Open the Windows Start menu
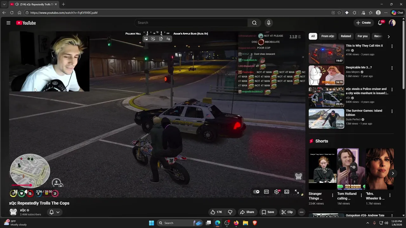The image size is (406, 228). (151, 223)
